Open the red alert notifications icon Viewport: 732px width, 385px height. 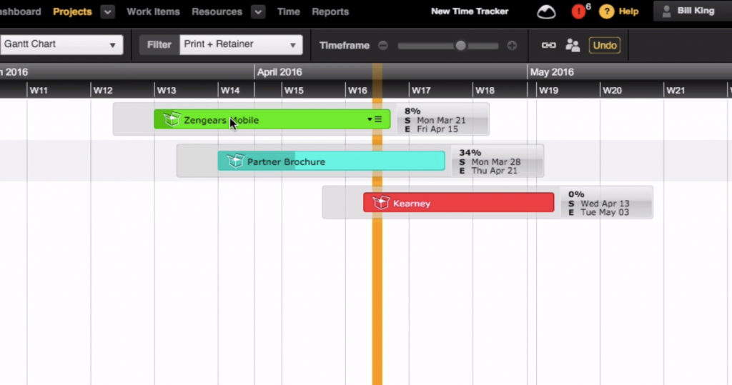click(578, 11)
